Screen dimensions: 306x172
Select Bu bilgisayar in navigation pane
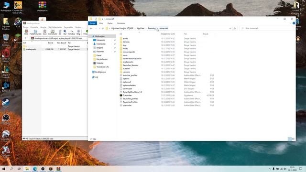click(x=100, y=72)
